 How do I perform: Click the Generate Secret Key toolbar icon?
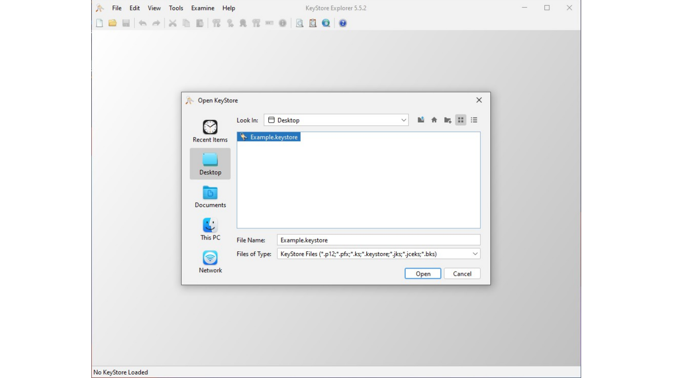coord(230,23)
